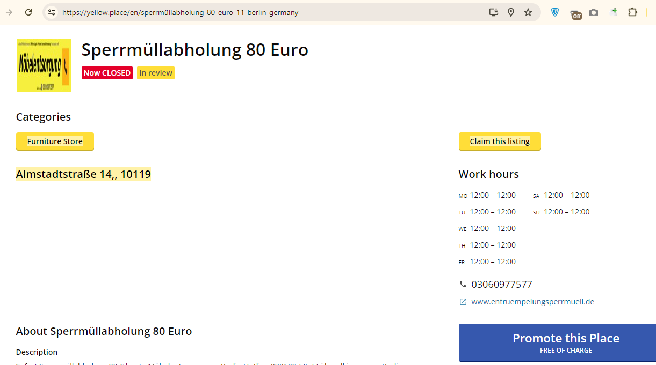Viewport: 656px width, 365px height.
Task: Open the Extensions puzzle piece menu
Action: tap(632, 12)
